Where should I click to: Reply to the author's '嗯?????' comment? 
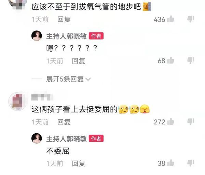pos(79,61)
